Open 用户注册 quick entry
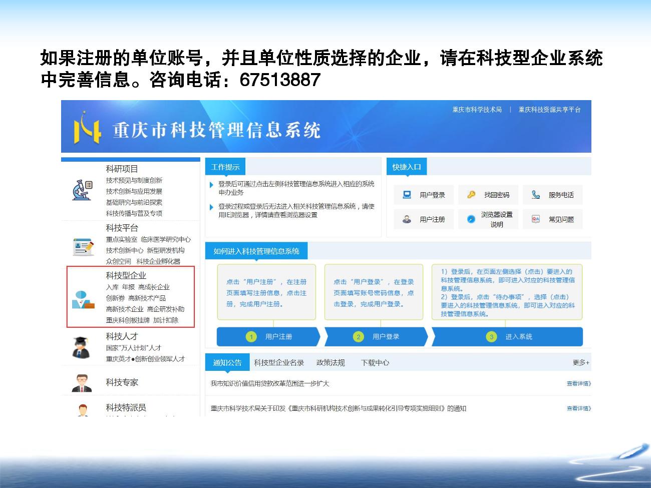 [424, 219]
